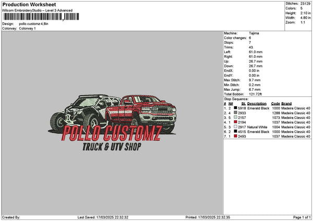Click the 'Color changes:' label
The height and width of the screenshot is (221, 313).
pyautogui.click(x=235, y=38)
